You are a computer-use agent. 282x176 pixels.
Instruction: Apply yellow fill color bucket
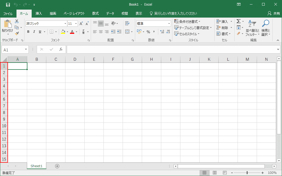[63, 32]
